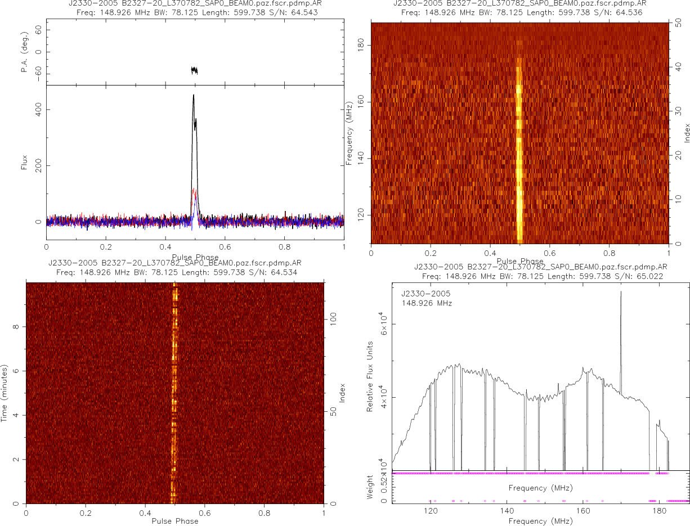
Task: Click the 'P.A. (deg.)' axis label
Action: click(24, 52)
